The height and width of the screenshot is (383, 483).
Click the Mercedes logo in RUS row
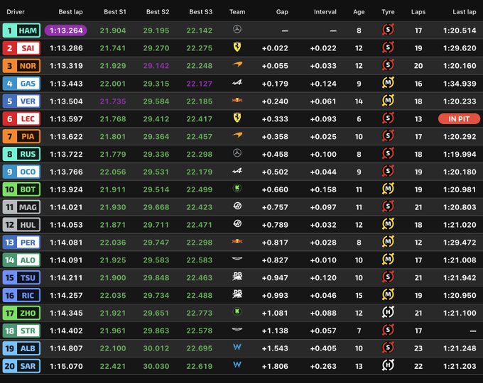(x=237, y=153)
